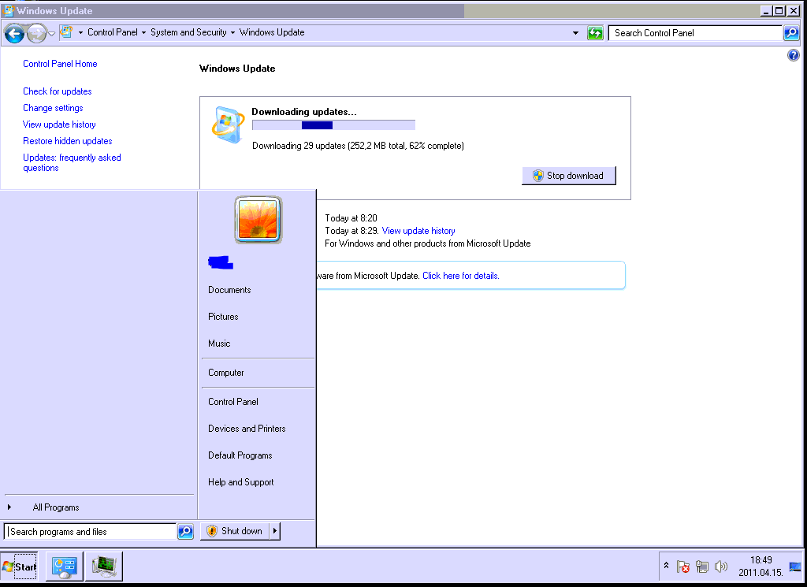Click the speaker volume tray icon
The width and height of the screenshot is (807, 587).
720,567
